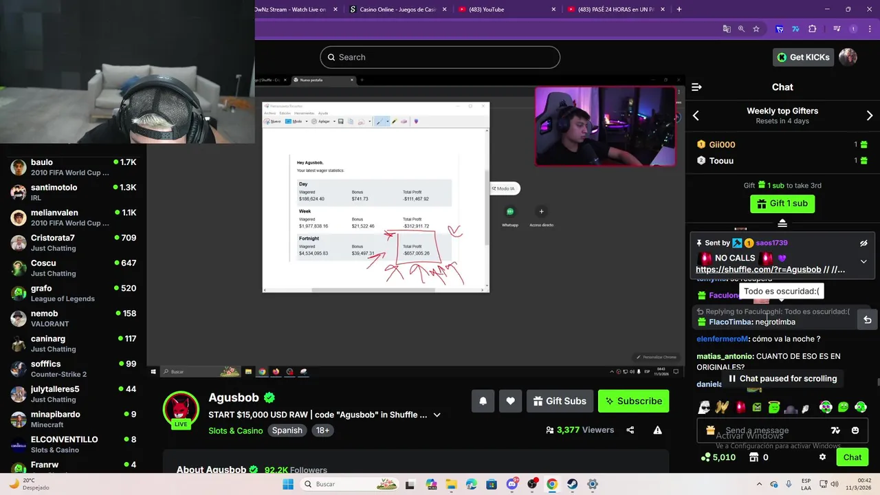Click the 5,010 channel points balance
880x495 pixels.
click(x=718, y=457)
